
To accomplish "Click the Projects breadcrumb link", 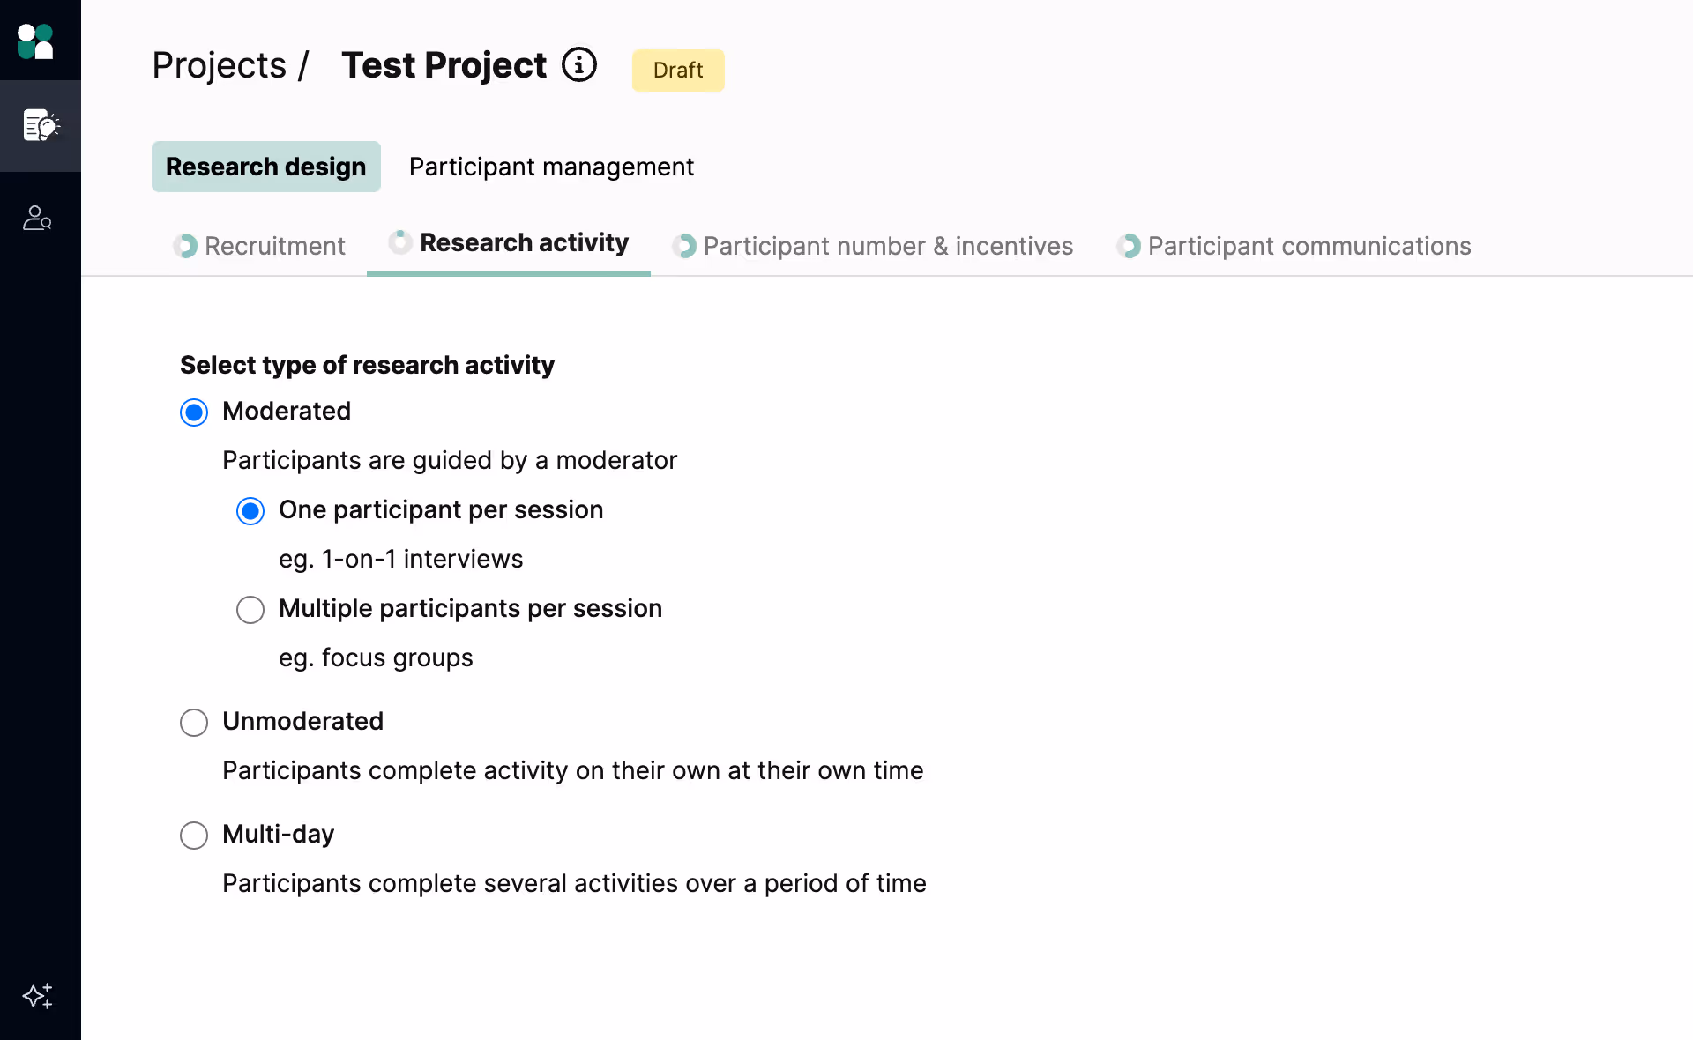I will point(219,65).
